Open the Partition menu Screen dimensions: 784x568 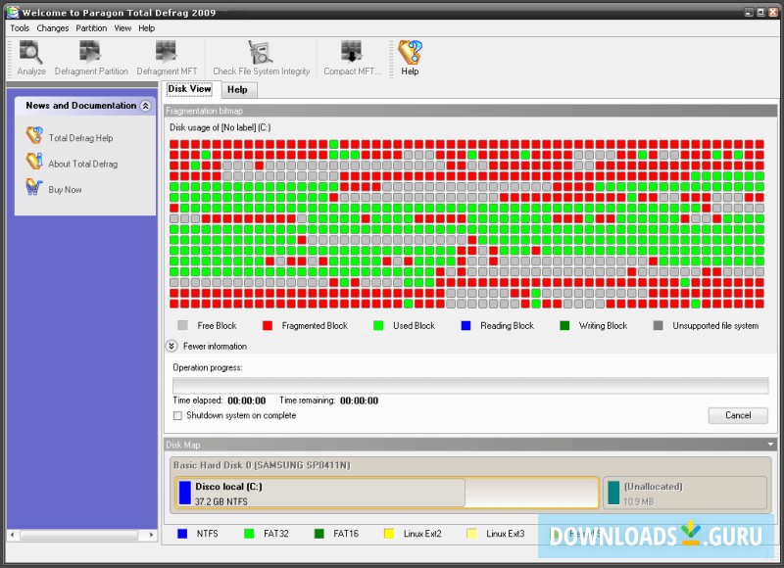coord(91,28)
